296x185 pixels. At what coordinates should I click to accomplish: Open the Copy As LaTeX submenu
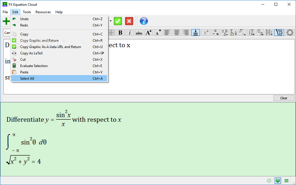point(59,53)
